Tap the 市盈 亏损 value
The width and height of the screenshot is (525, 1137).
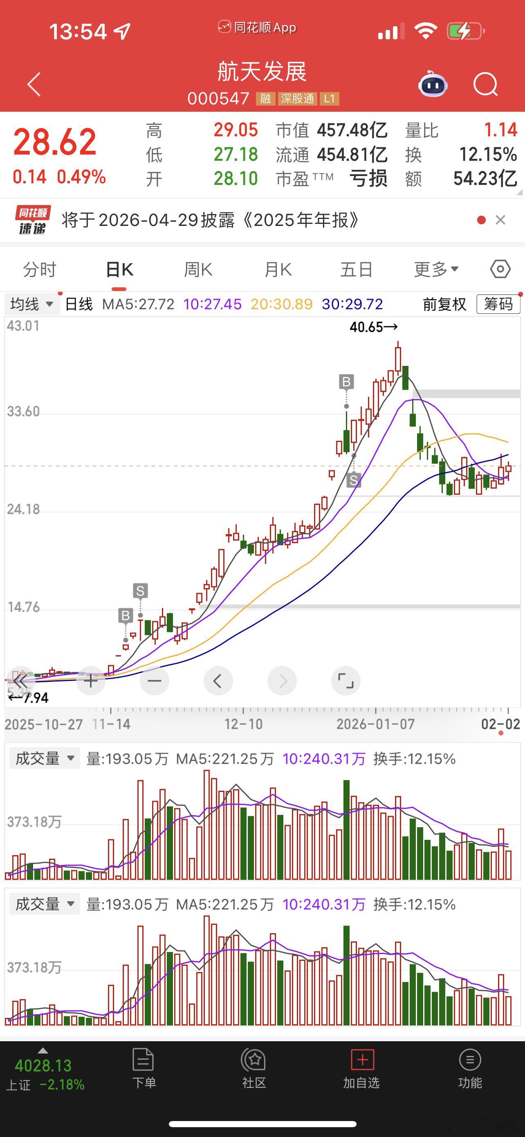click(368, 178)
